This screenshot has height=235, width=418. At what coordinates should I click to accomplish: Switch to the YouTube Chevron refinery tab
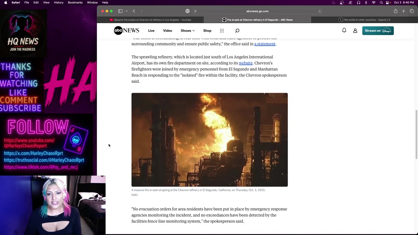tap(150, 20)
